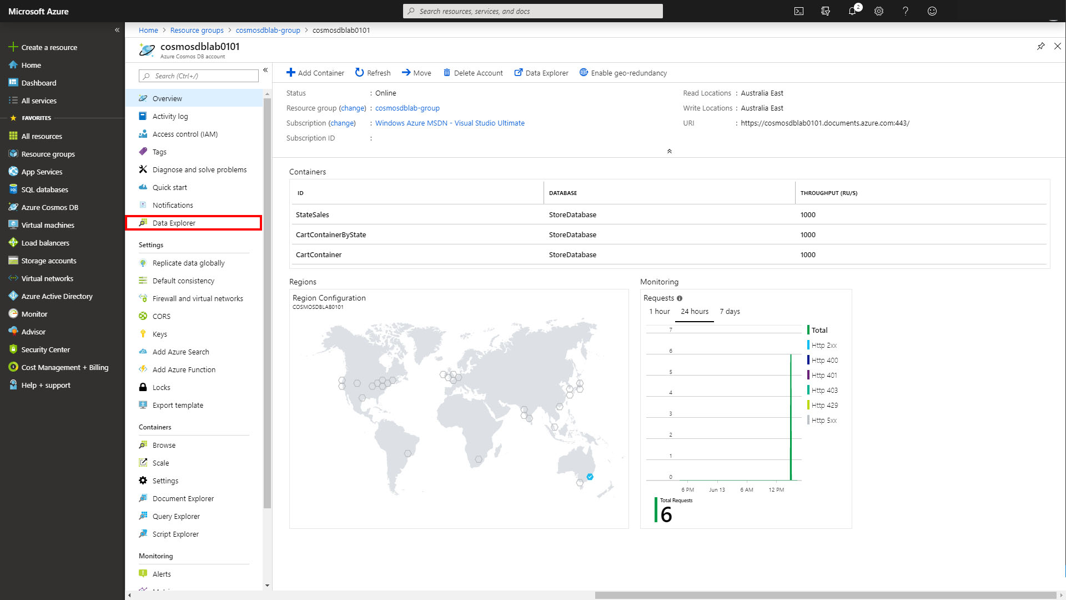Open help question mark icon
The height and width of the screenshot is (600, 1066).
906,11
